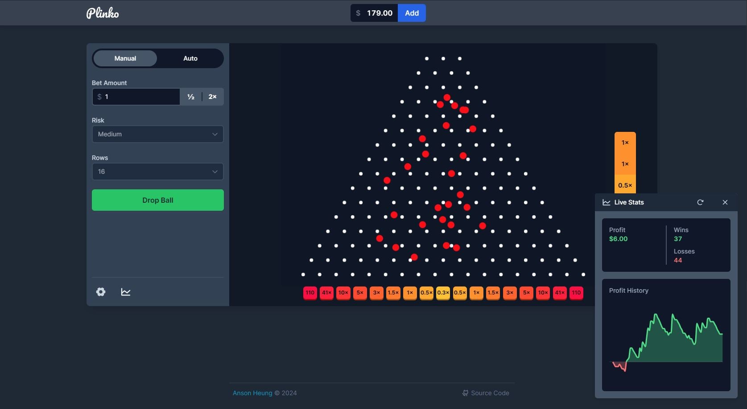This screenshot has height=409, width=747.
Task: Click the 0.5× bin left of center
Action: [x=426, y=293]
